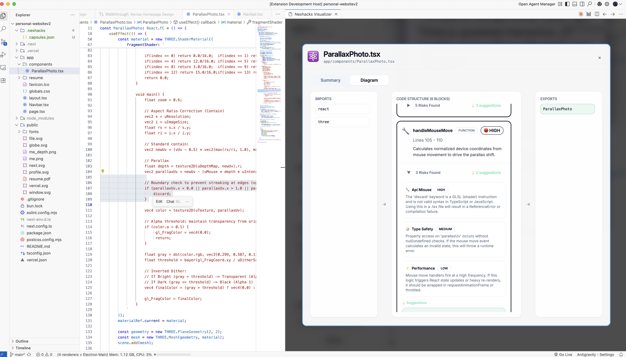626x357 pixels.
Task: Toggle the bottom panel visibility
Action: point(575,4)
